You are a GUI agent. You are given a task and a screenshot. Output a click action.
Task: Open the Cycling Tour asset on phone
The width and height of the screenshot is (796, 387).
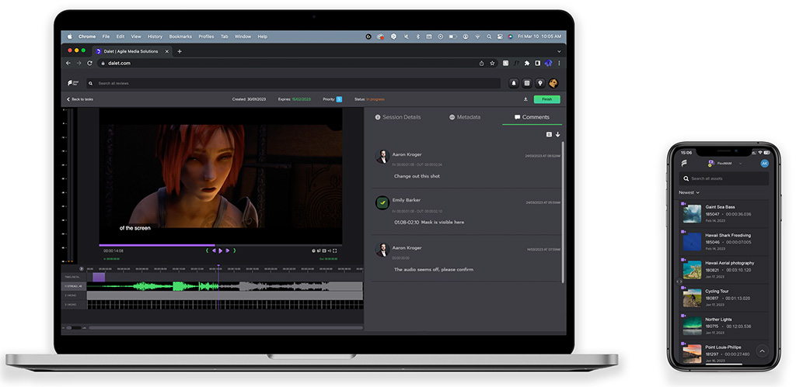pyautogui.click(x=724, y=298)
